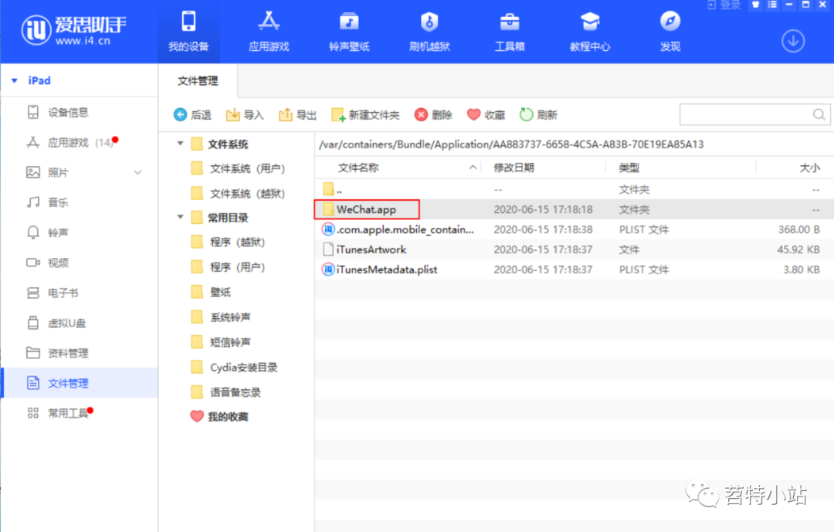Screen dimensions: 834x532
Task: Select the parent folder '..' row
Action: pyautogui.click(x=574, y=189)
